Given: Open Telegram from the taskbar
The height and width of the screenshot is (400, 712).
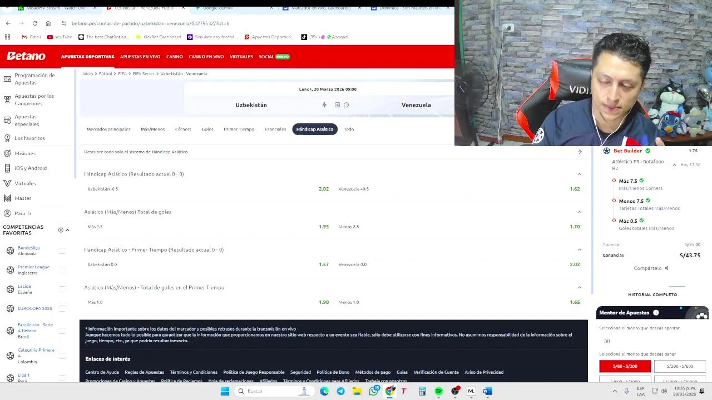Looking at the screenshot, I should coord(340,391).
